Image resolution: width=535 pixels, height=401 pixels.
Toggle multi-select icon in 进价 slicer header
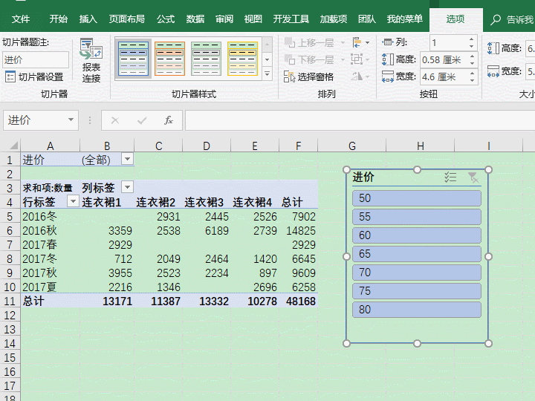coord(450,177)
